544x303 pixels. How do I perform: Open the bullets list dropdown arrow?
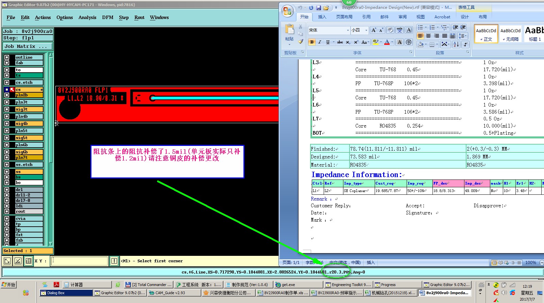[x=426, y=27]
